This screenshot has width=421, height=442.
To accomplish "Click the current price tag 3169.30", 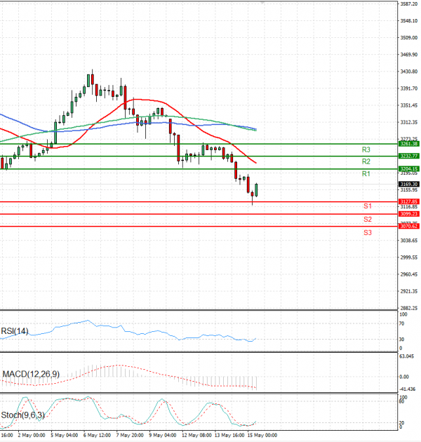I will (x=408, y=184).
